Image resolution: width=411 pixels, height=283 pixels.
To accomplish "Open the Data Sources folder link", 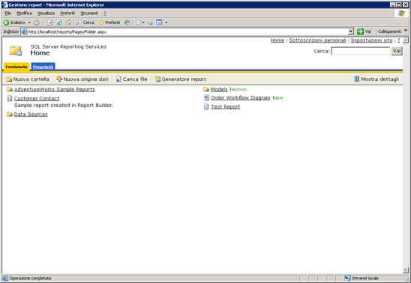I will click(31, 115).
